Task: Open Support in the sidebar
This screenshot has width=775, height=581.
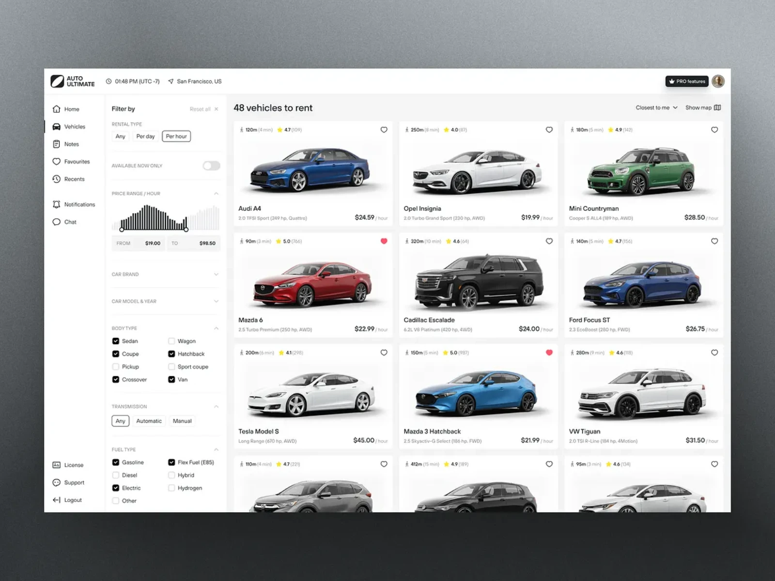Action: [x=68, y=482]
